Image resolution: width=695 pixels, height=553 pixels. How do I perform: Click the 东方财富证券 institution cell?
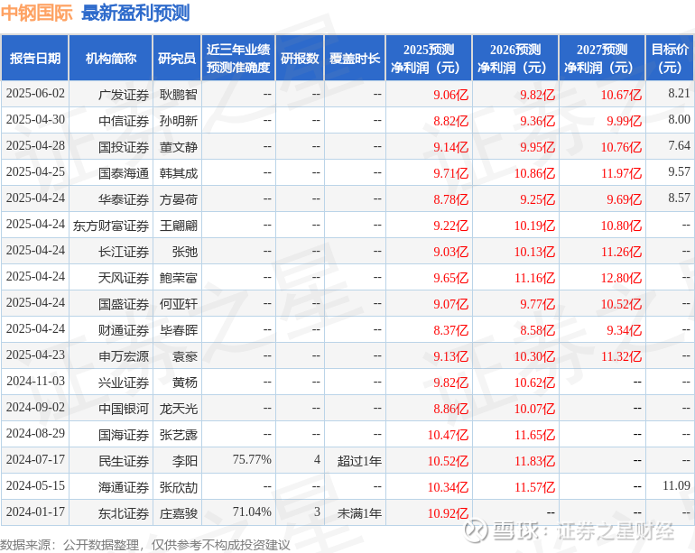(111, 226)
